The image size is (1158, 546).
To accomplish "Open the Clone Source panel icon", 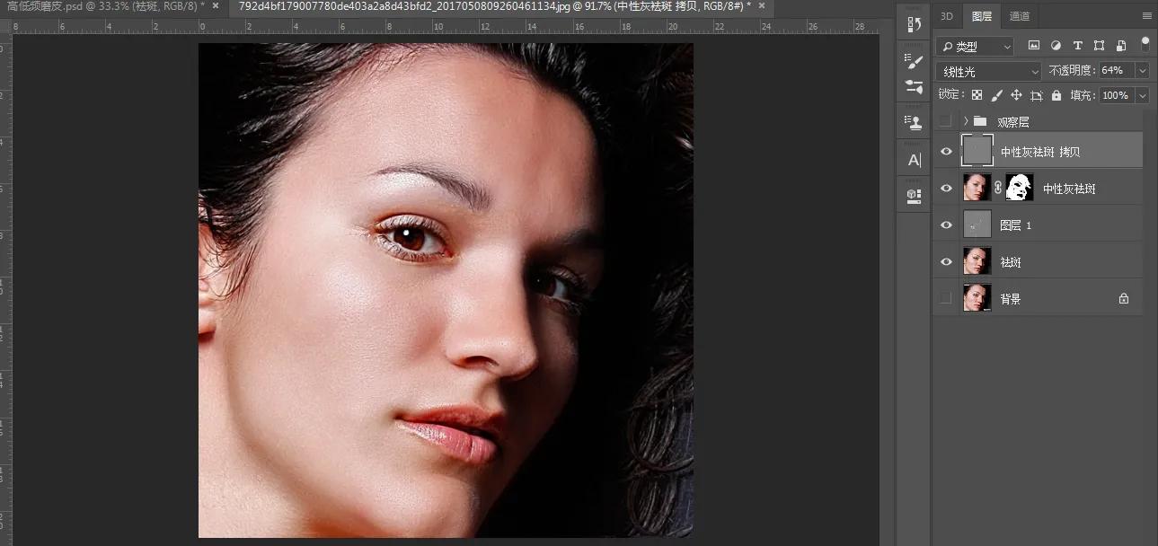I will [x=914, y=122].
